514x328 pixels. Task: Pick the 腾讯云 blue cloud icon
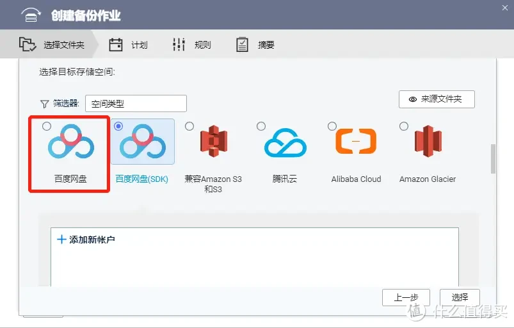pyautogui.click(x=285, y=142)
